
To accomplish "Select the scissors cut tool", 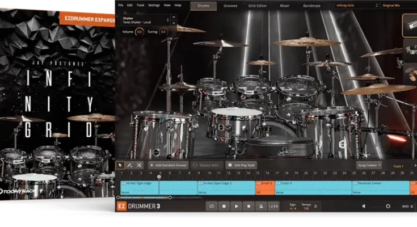I will coord(139,165).
